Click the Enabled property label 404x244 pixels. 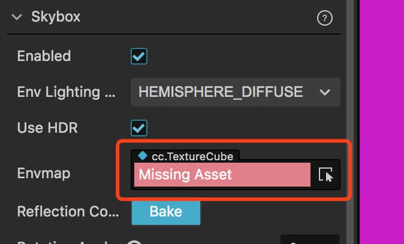(x=44, y=56)
